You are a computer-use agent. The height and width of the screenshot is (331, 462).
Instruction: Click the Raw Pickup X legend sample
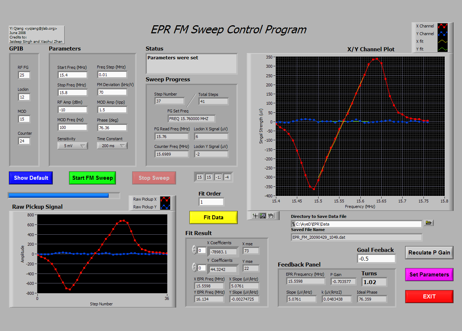165,200
